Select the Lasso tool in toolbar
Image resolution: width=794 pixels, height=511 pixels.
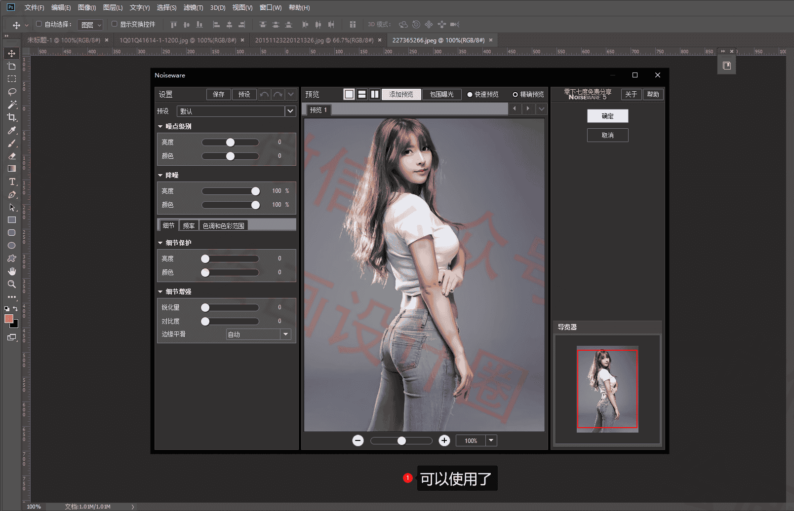click(x=12, y=92)
